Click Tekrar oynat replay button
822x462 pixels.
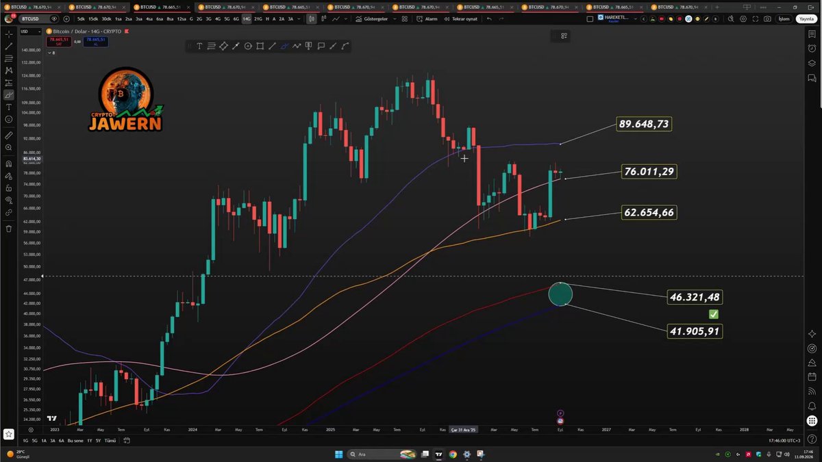[x=462, y=19]
